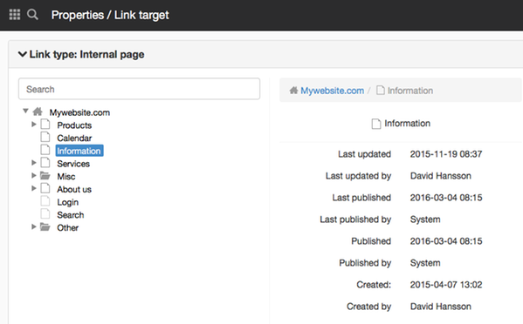Click the page icon next to Calendar
523x324 pixels.
point(45,137)
